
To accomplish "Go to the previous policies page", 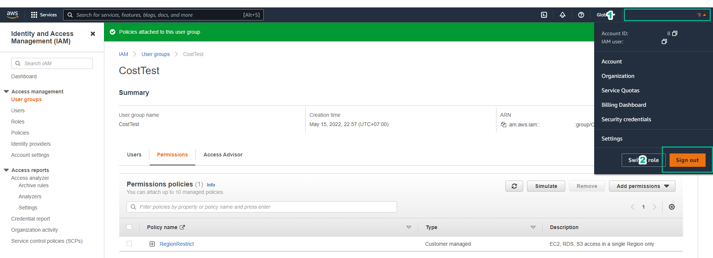I will (x=632, y=207).
